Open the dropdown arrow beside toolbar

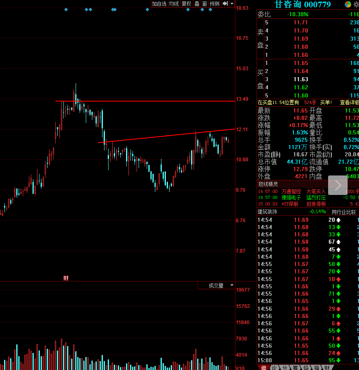pyautogui.click(x=232, y=4)
